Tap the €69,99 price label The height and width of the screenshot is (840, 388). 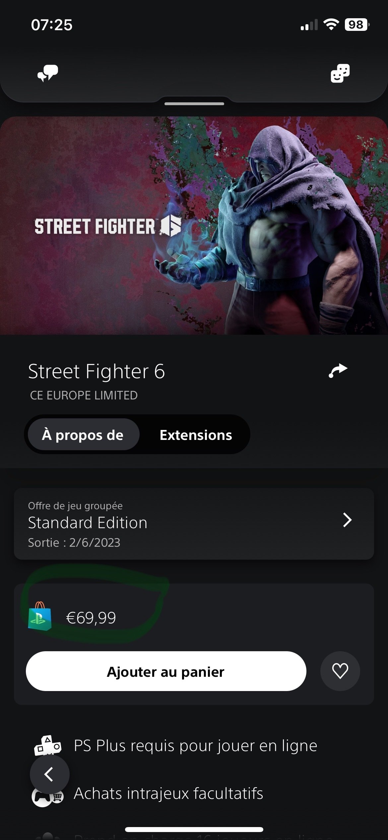coord(91,618)
